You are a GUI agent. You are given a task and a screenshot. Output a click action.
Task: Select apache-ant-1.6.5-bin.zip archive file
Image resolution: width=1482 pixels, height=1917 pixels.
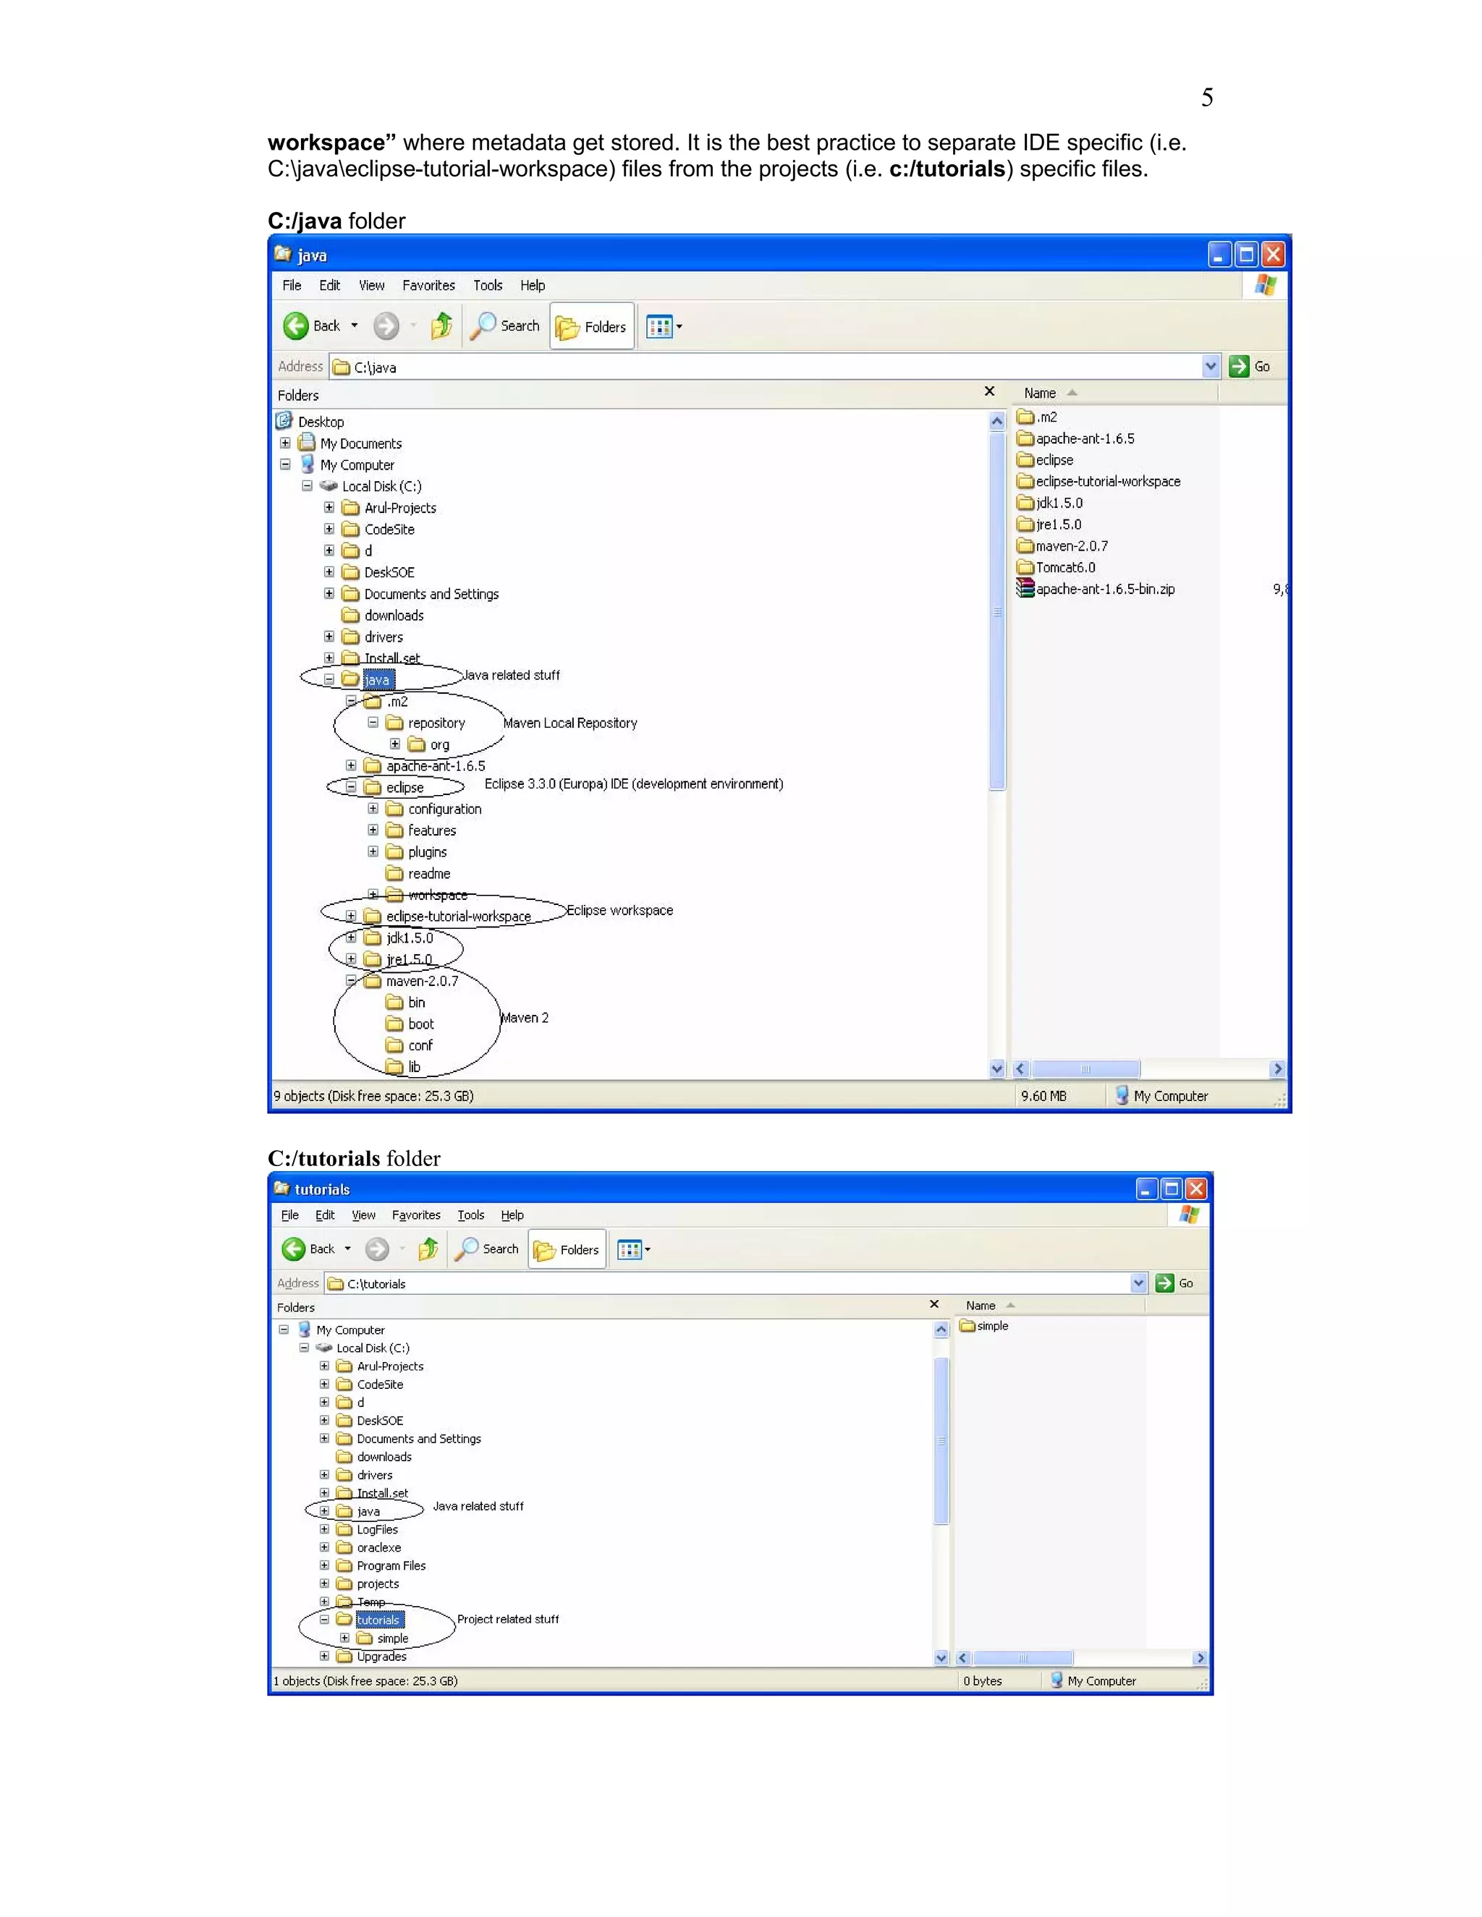pos(1096,589)
